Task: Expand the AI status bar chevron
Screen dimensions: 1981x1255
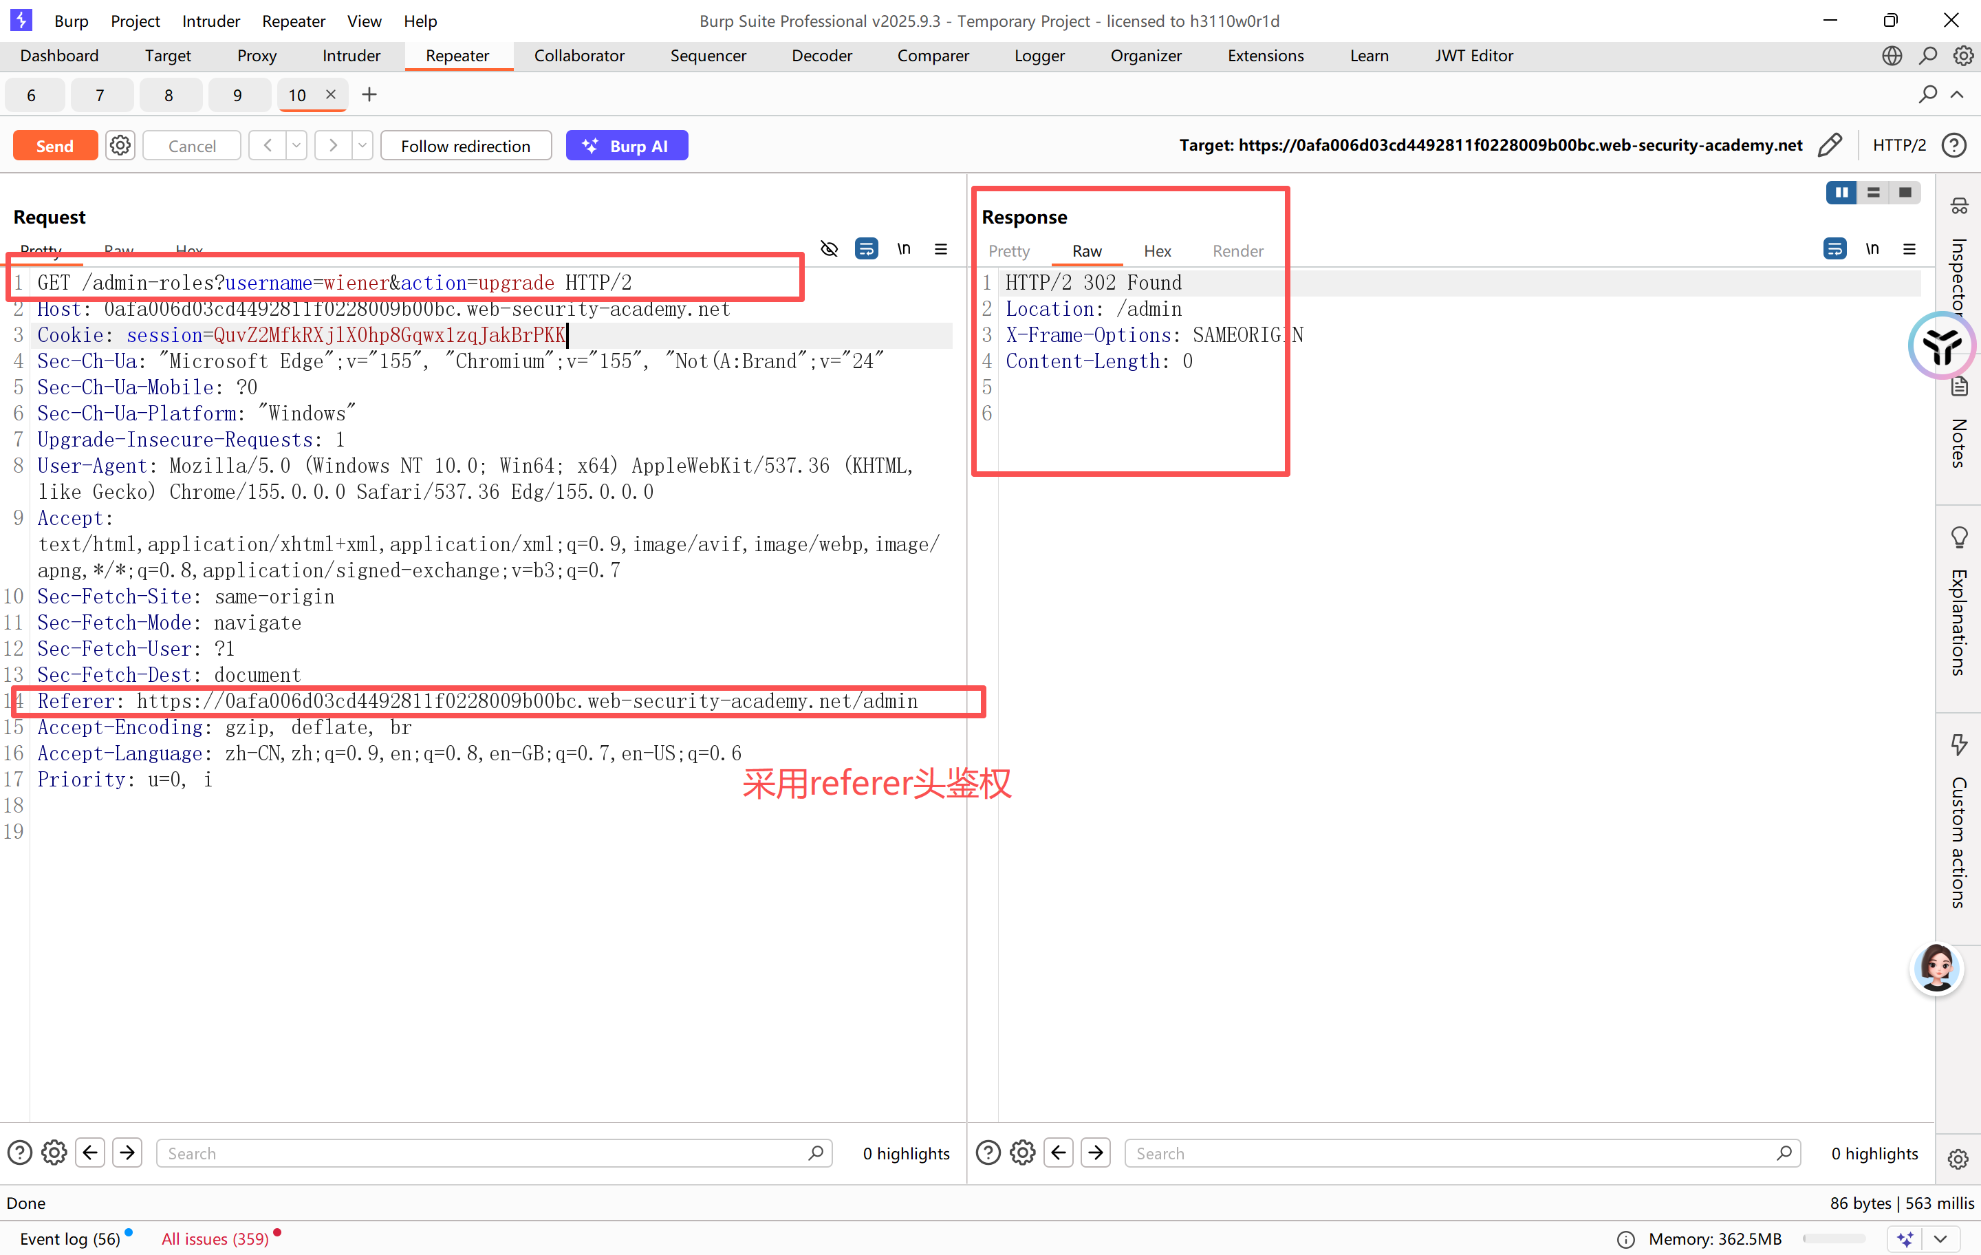Action: point(1940,1238)
